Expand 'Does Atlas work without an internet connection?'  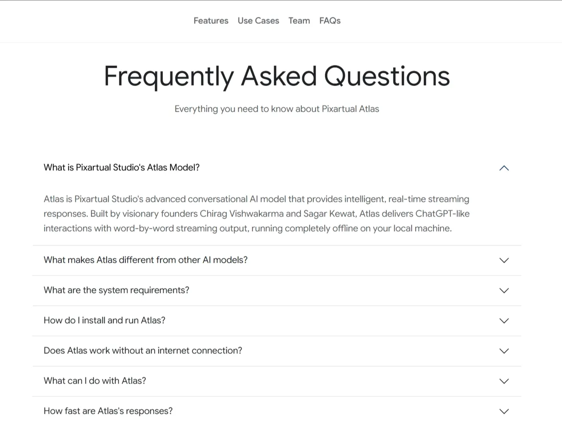tap(143, 351)
